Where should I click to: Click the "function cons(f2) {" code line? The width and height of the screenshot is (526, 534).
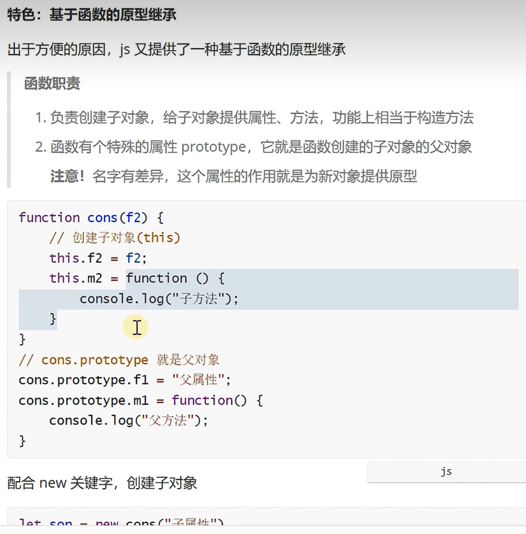point(91,217)
